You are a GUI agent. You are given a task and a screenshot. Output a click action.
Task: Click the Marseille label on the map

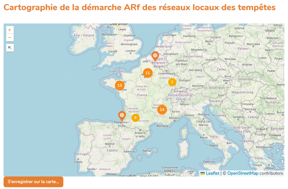[162, 126]
